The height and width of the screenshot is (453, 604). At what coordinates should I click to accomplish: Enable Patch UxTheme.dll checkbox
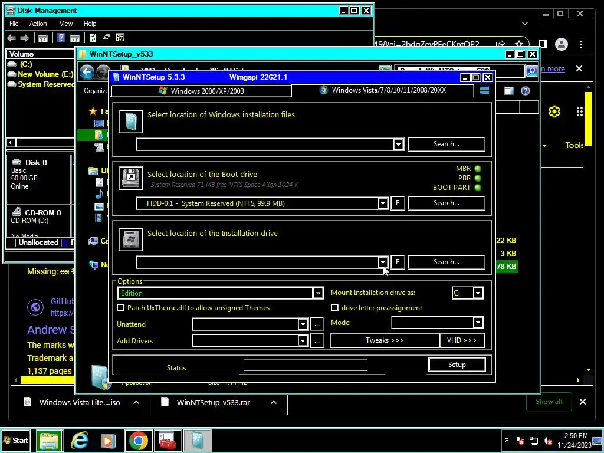coord(120,308)
